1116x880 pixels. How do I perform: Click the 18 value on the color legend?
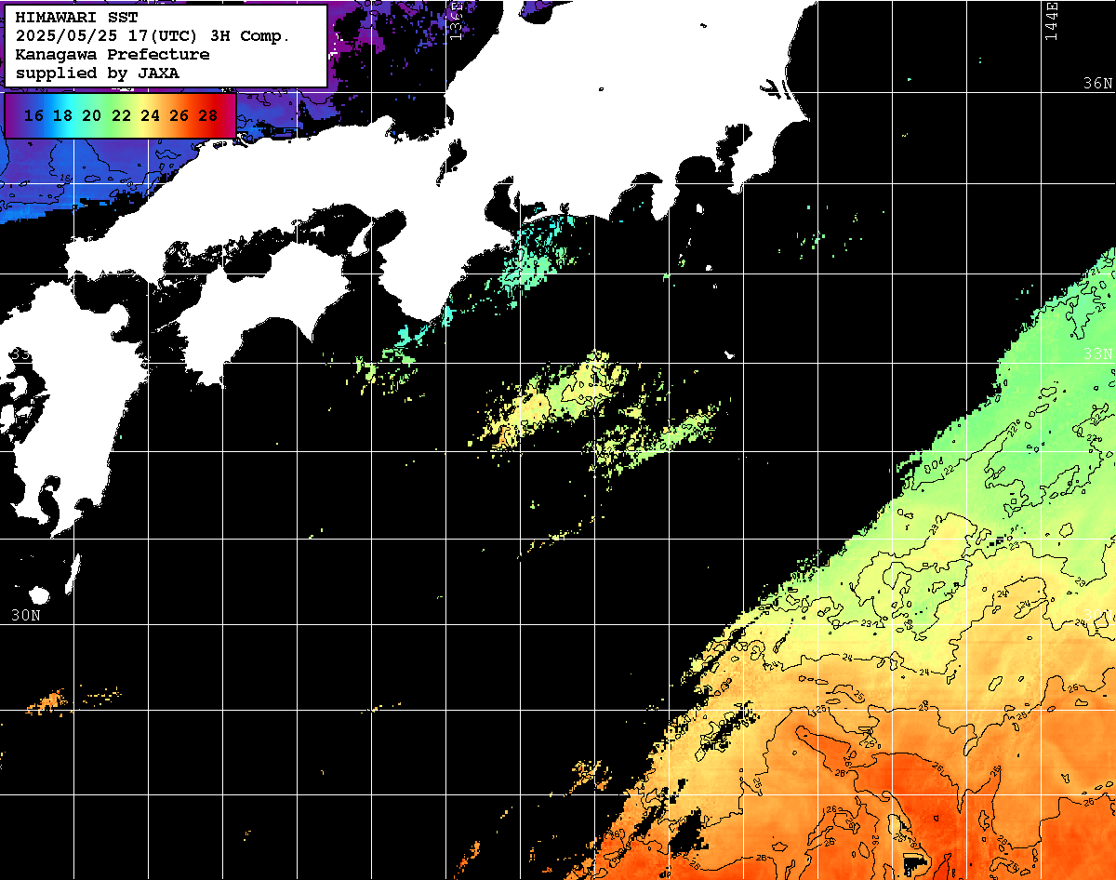[x=62, y=116]
